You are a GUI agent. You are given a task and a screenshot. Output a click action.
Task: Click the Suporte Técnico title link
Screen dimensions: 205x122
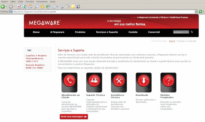pos(95,95)
